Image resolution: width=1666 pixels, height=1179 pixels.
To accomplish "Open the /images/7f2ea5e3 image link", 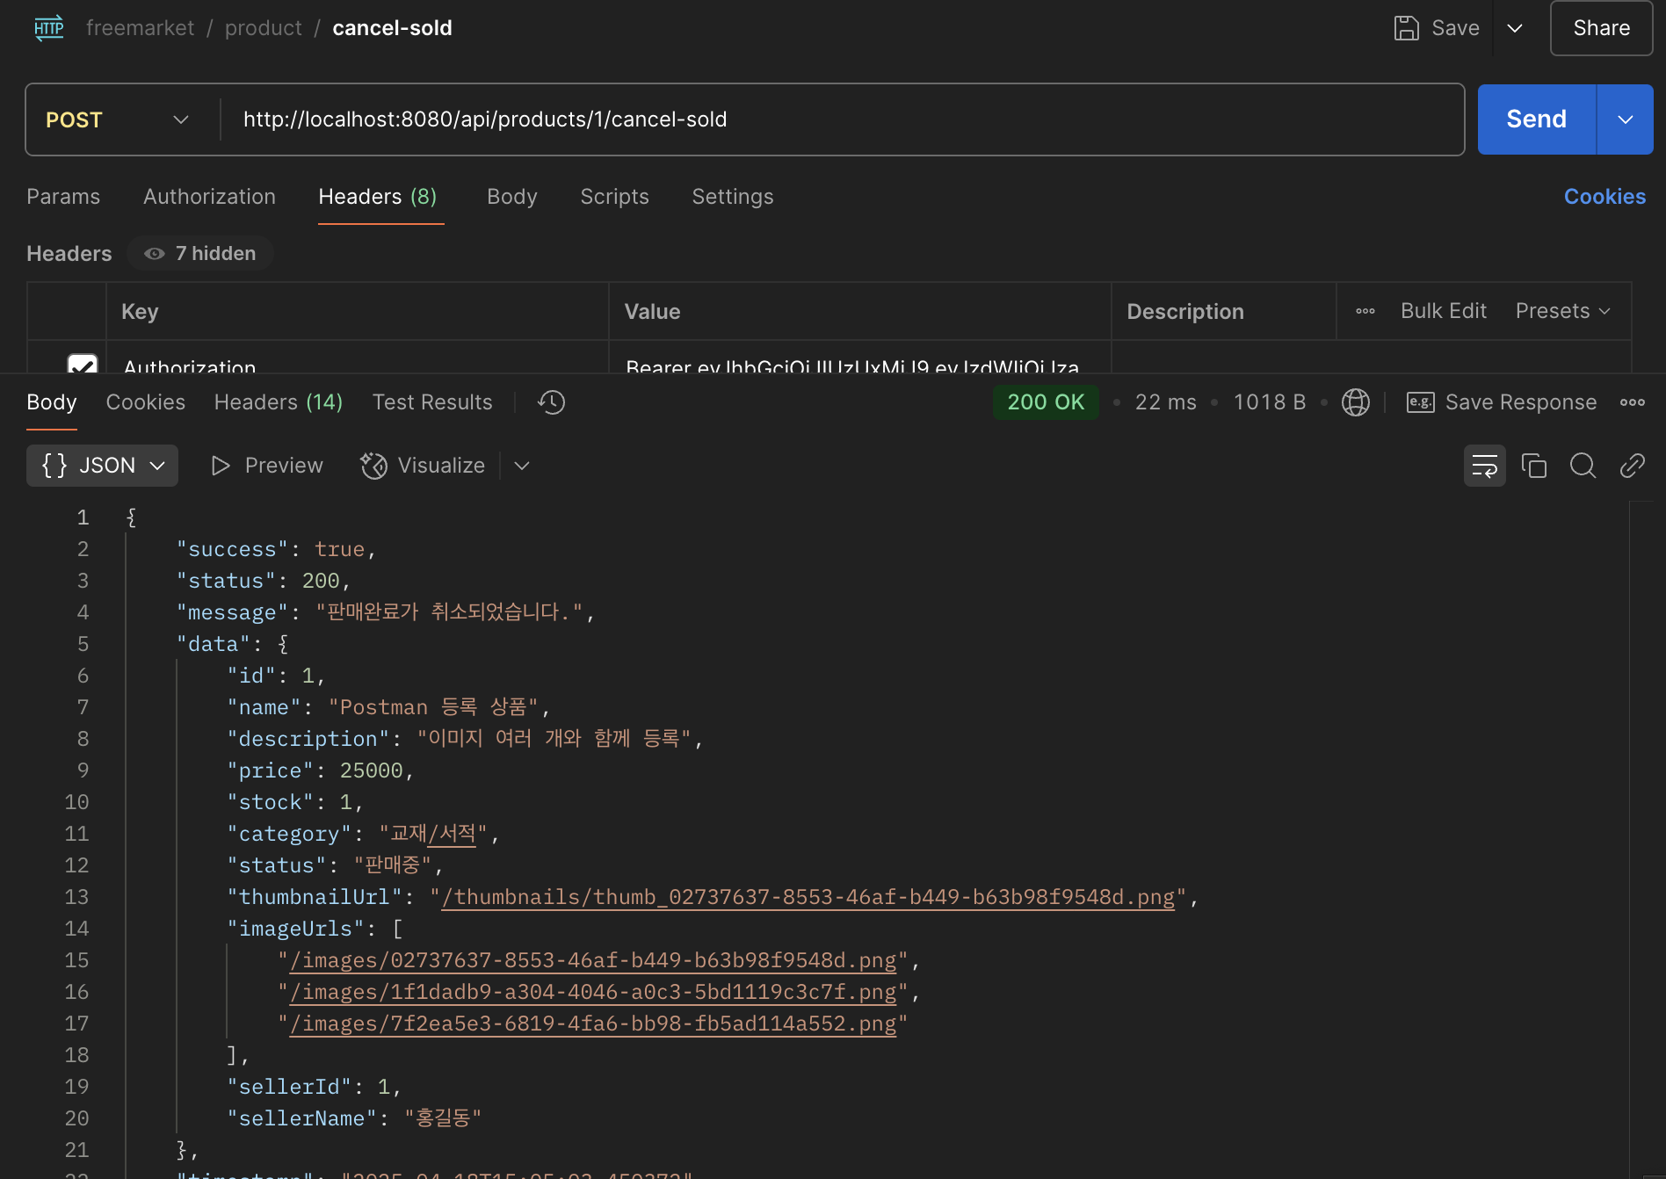I will (593, 1023).
